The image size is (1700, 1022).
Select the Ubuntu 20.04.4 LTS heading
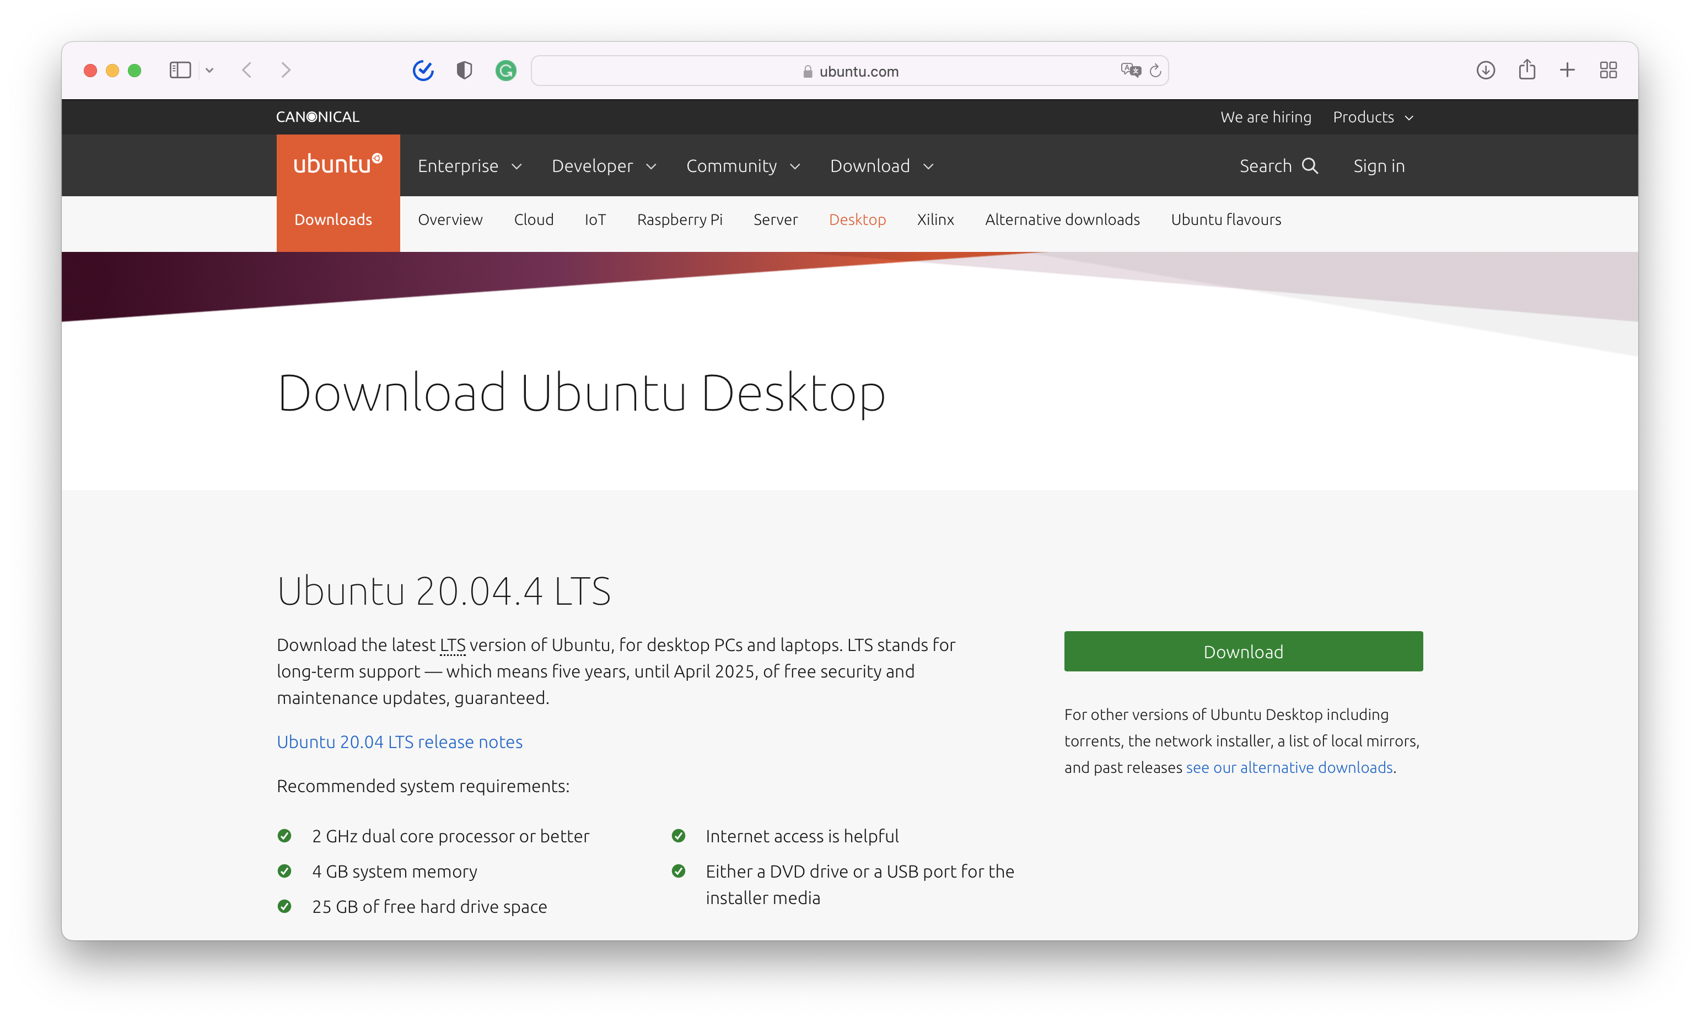[443, 591]
